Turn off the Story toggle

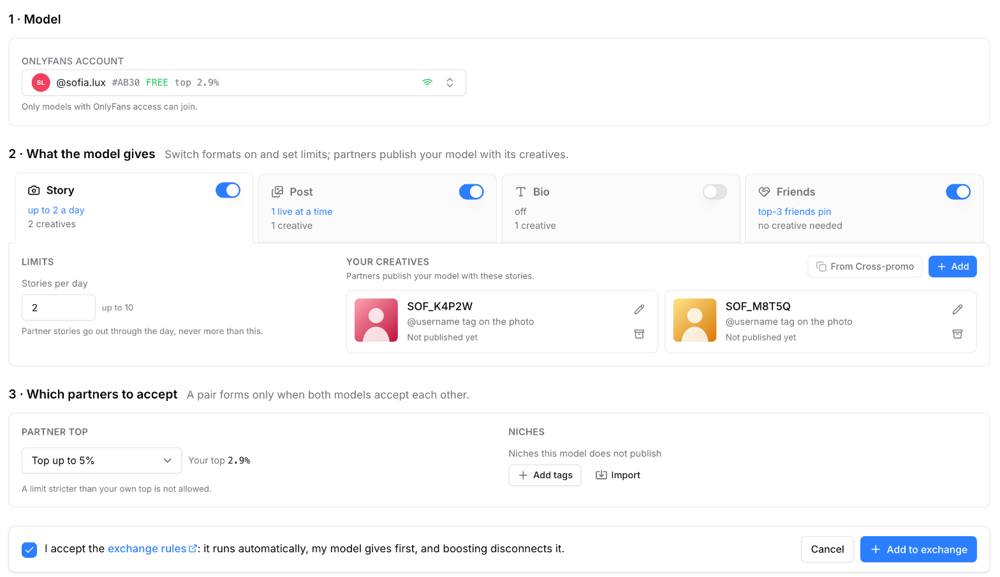[x=228, y=191]
